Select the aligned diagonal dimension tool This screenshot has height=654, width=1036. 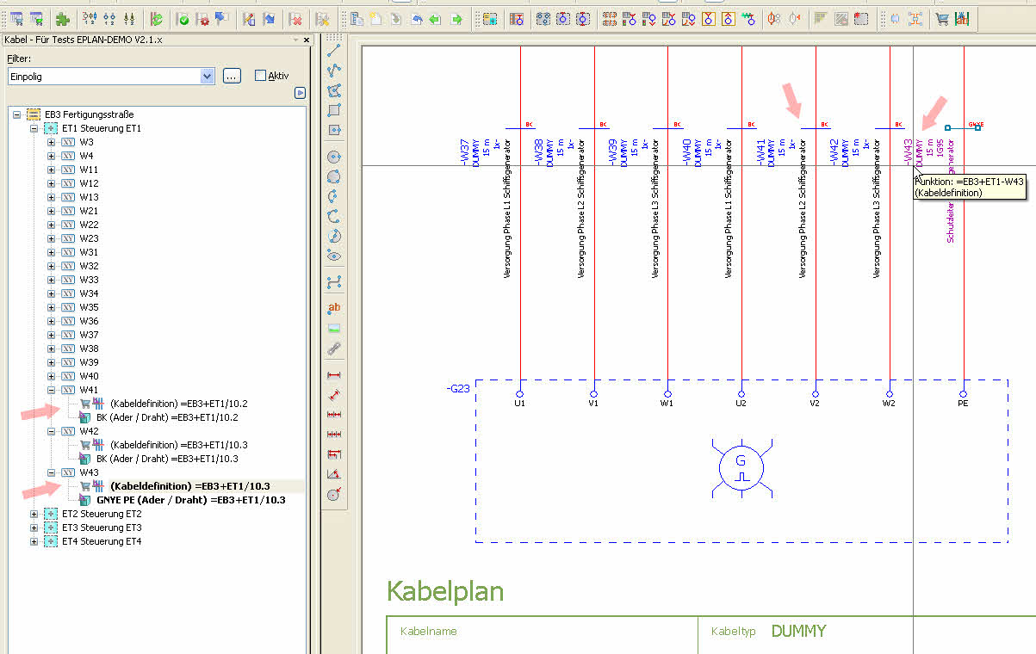(x=334, y=395)
